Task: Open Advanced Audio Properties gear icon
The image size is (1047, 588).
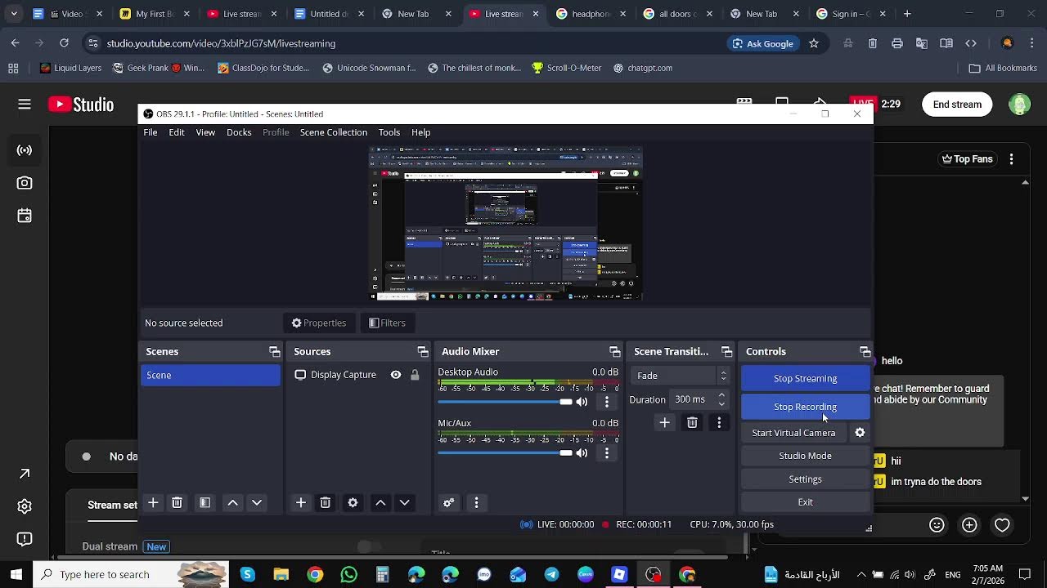Action: pyautogui.click(x=448, y=503)
